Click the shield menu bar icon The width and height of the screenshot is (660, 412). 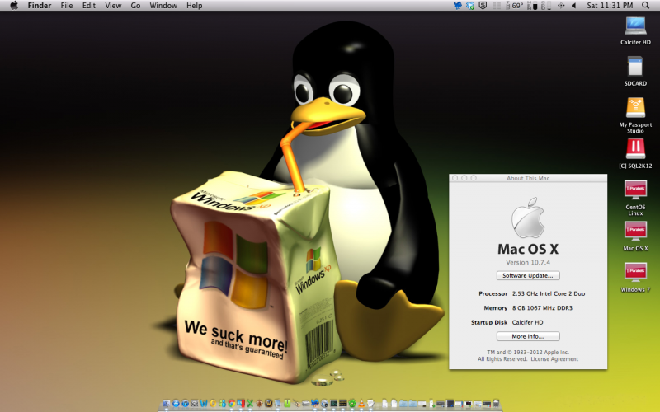(x=483, y=6)
